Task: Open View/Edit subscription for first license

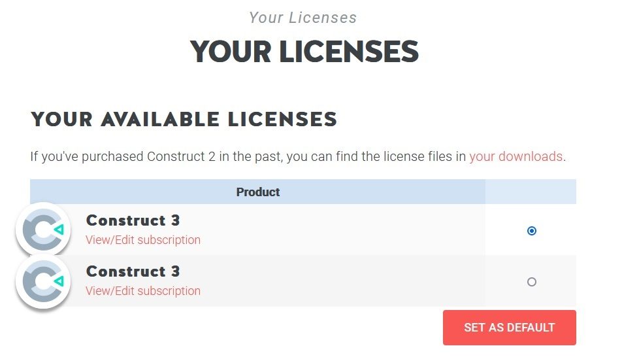Action: pos(143,240)
